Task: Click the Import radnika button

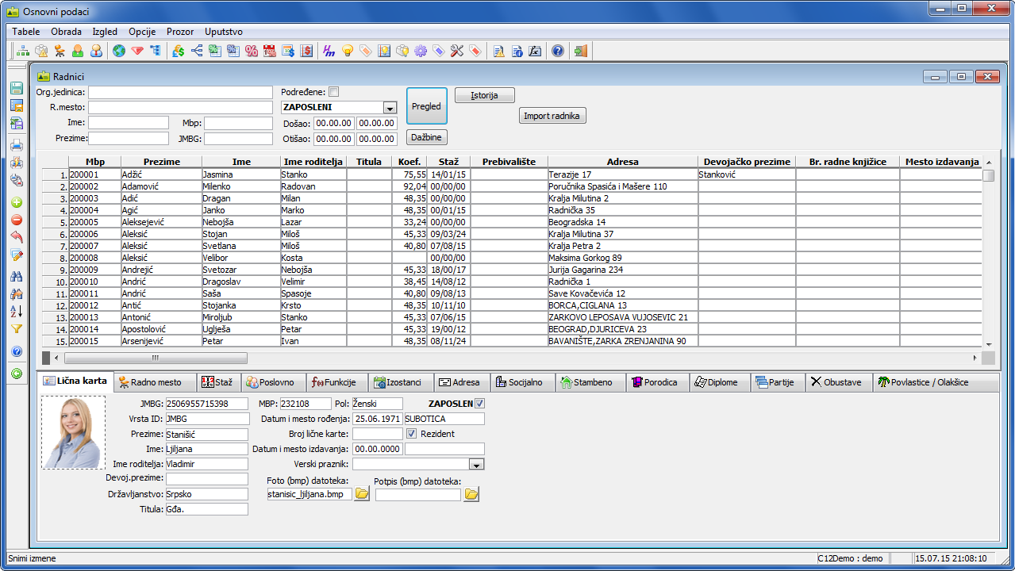Action: tap(553, 116)
